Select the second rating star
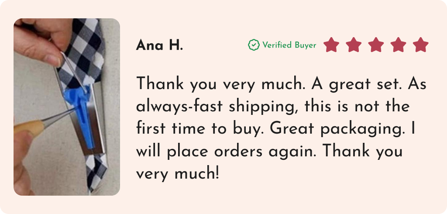 tap(354, 45)
